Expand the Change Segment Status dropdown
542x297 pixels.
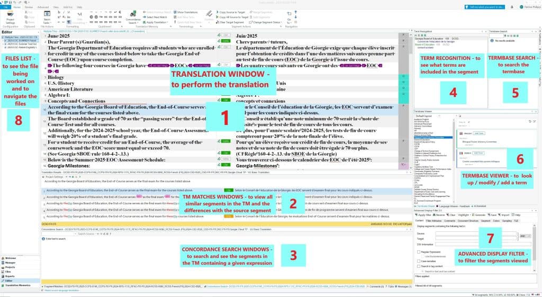point(268,22)
